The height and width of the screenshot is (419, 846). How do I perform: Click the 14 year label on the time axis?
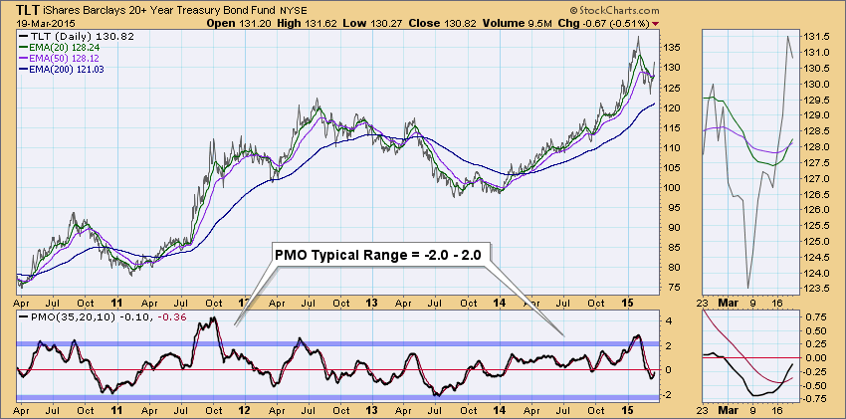pos(502,303)
